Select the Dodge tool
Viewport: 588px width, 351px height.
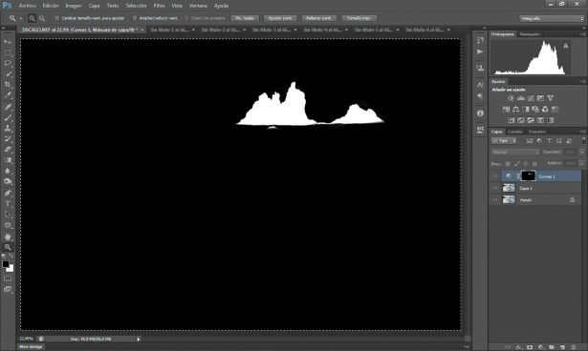(8, 181)
